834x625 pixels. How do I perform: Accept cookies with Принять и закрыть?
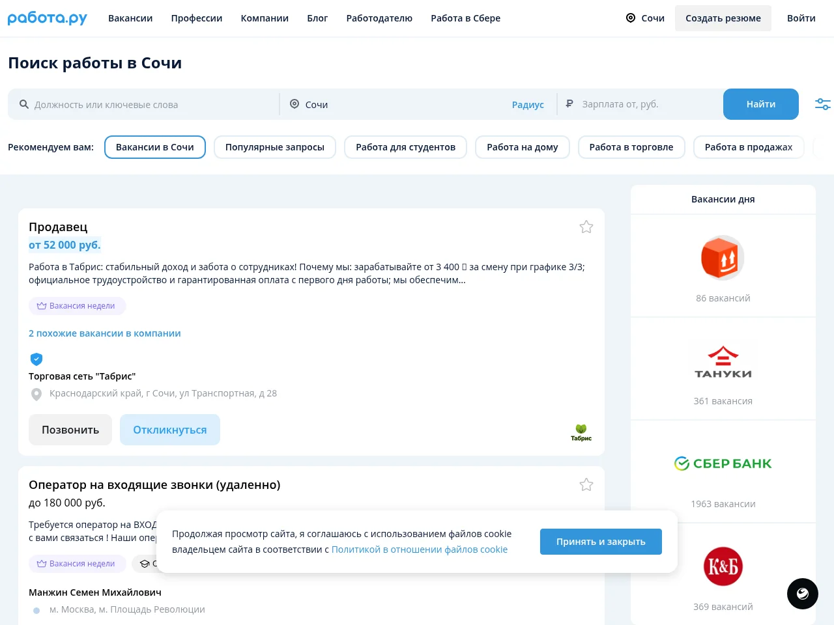601,542
